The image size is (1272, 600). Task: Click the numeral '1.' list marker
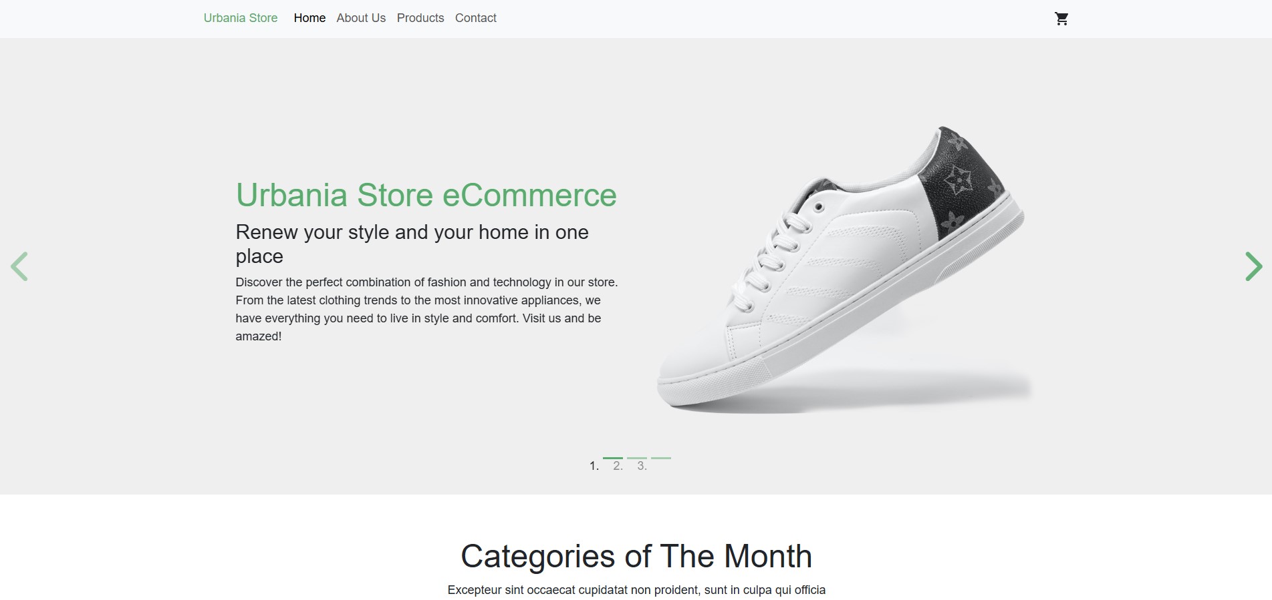pyautogui.click(x=594, y=466)
